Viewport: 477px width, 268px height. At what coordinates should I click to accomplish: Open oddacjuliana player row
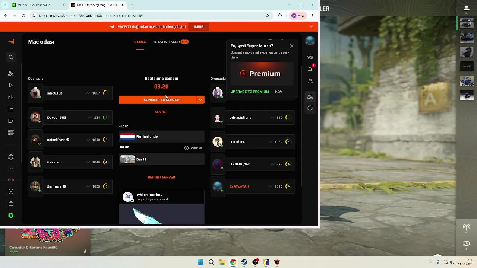pyautogui.click(x=253, y=117)
